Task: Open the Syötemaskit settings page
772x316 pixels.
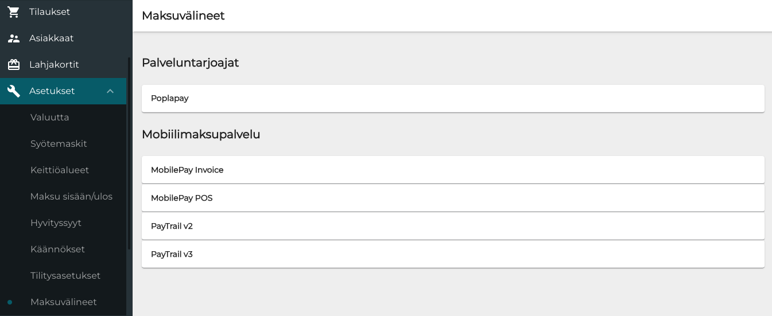Action: (x=59, y=144)
